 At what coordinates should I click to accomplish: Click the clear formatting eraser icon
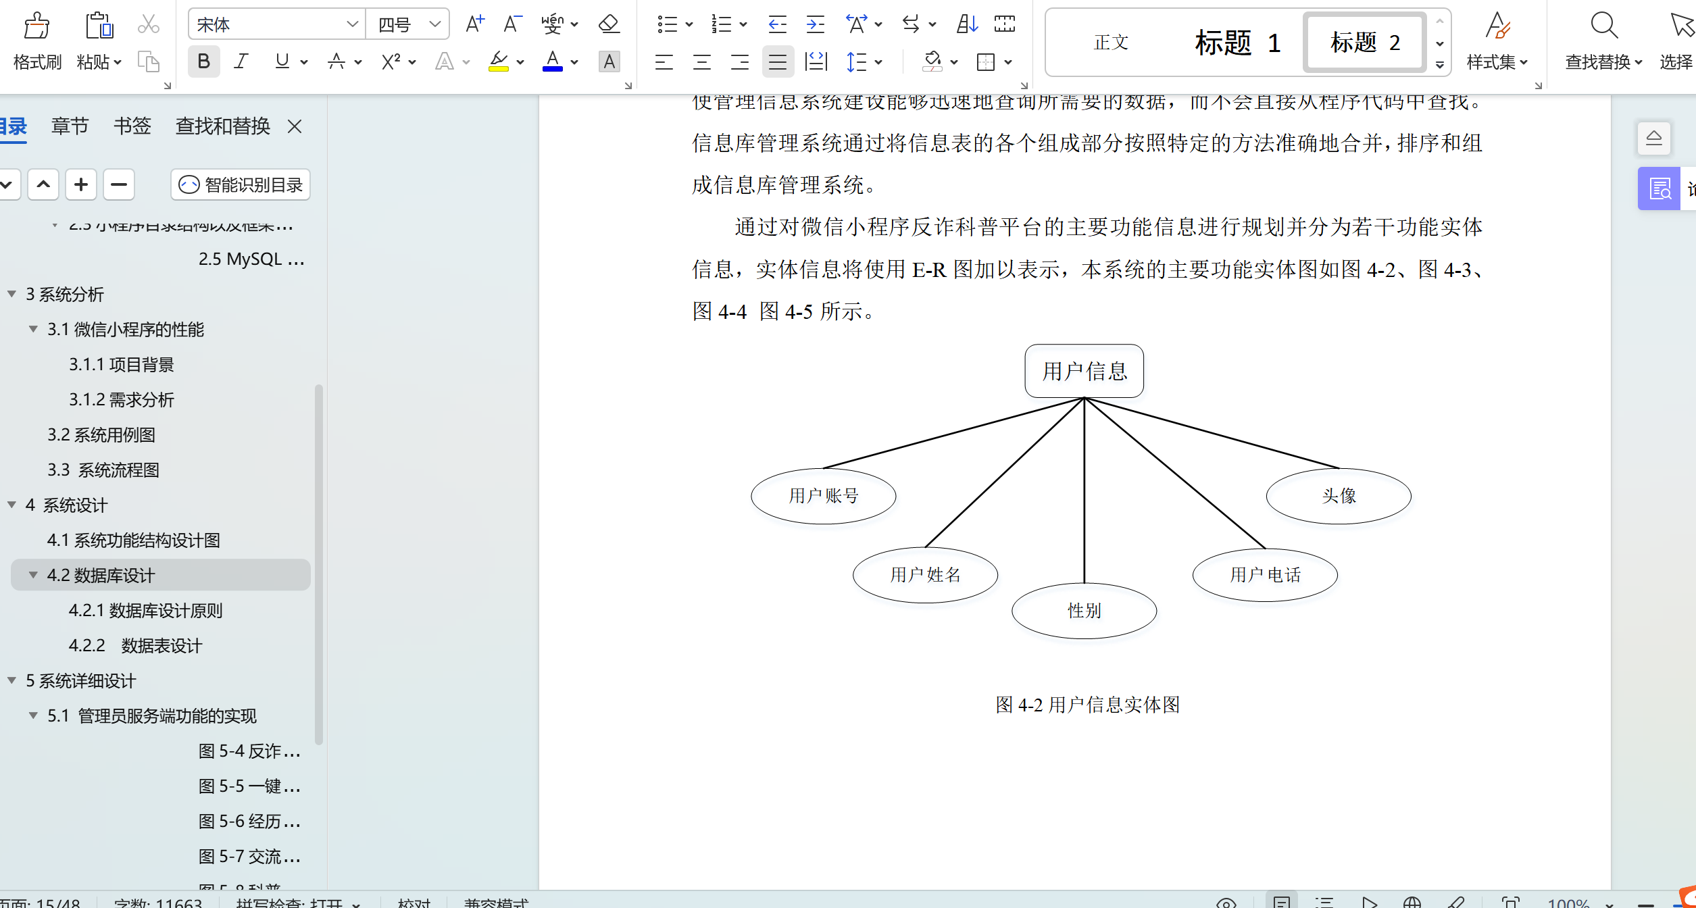tap(607, 23)
